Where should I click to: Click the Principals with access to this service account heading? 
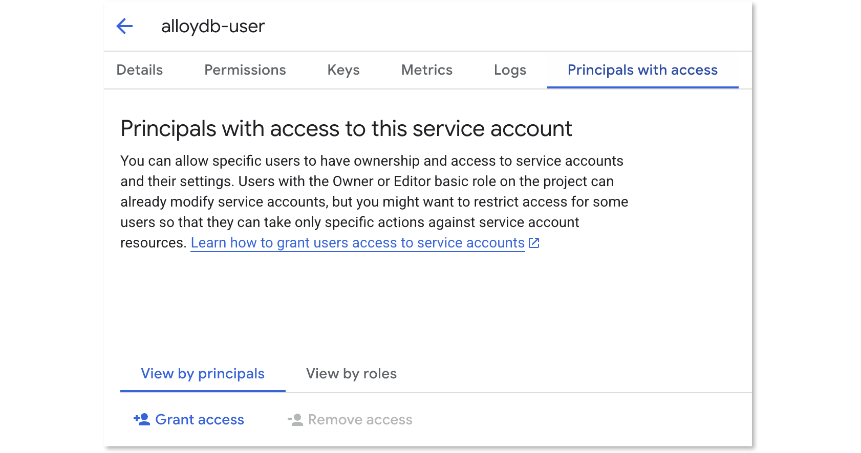[346, 129]
